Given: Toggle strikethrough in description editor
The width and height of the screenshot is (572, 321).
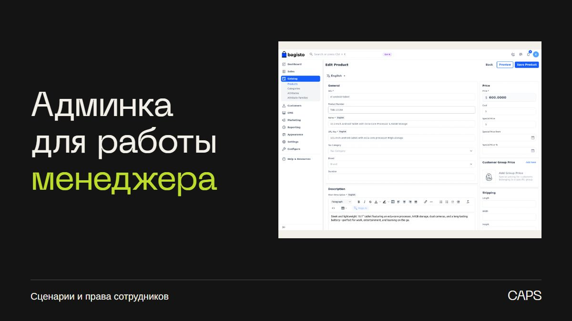Looking at the screenshot, I should tap(370, 202).
